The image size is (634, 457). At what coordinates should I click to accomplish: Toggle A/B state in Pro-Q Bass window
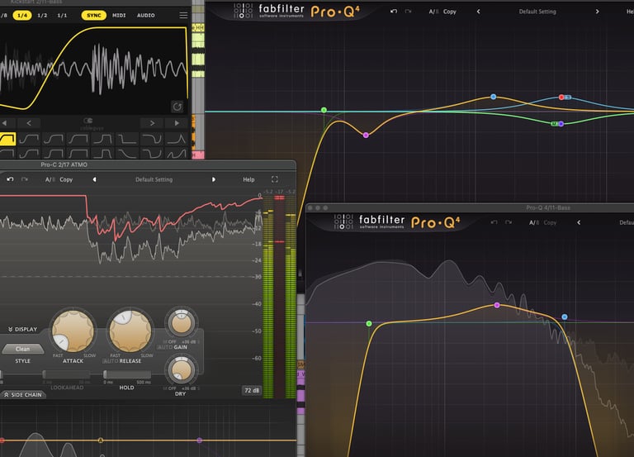click(534, 222)
